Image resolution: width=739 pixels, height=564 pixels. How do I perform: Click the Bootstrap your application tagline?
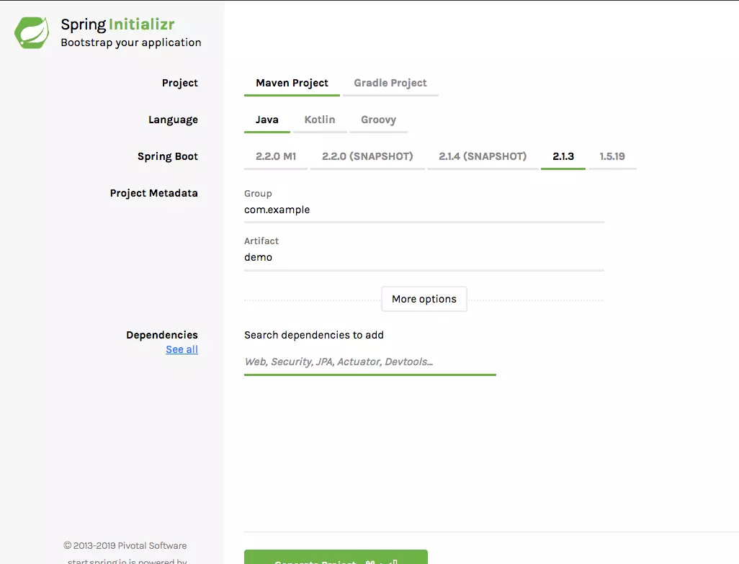pos(131,42)
